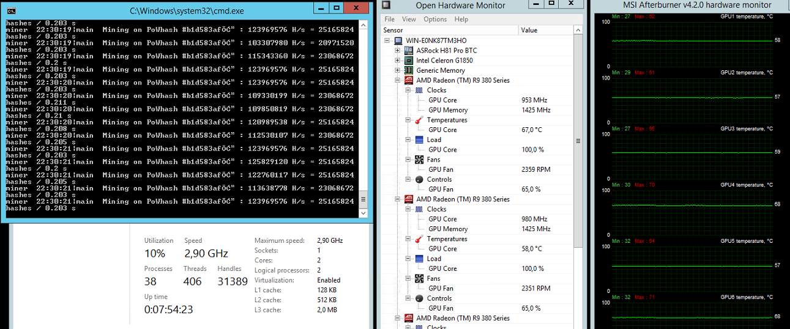This screenshot has width=790, height=329.
Task: Click the WIN-E0NK87TM3HO computer name label
Action: pos(436,40)
